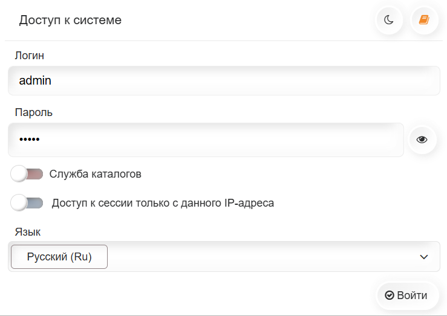Image resolution: width=447 pixels, height=316 pixels.
Task: Place cursor after the password dots
Action: (41, 140)
